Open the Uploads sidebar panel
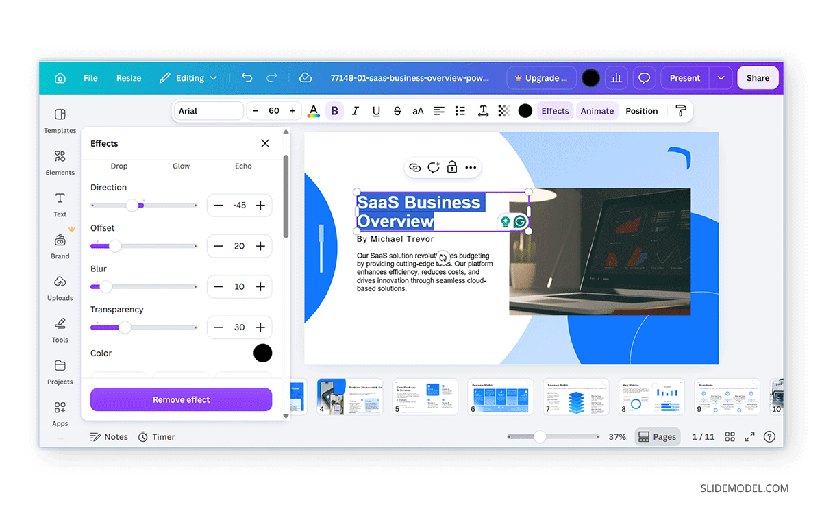Screen dimensions: 822x509 click(x=60, y=288)
